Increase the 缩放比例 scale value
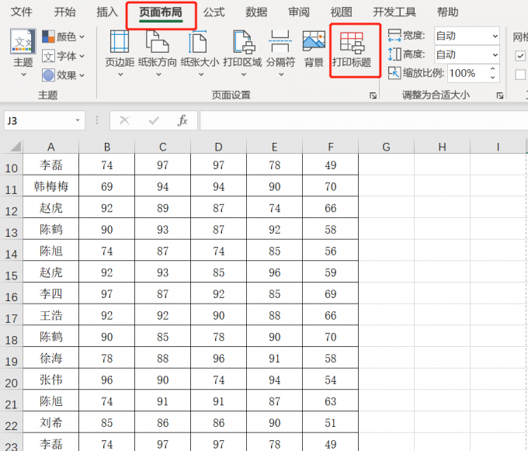 [x=492, y=69]
